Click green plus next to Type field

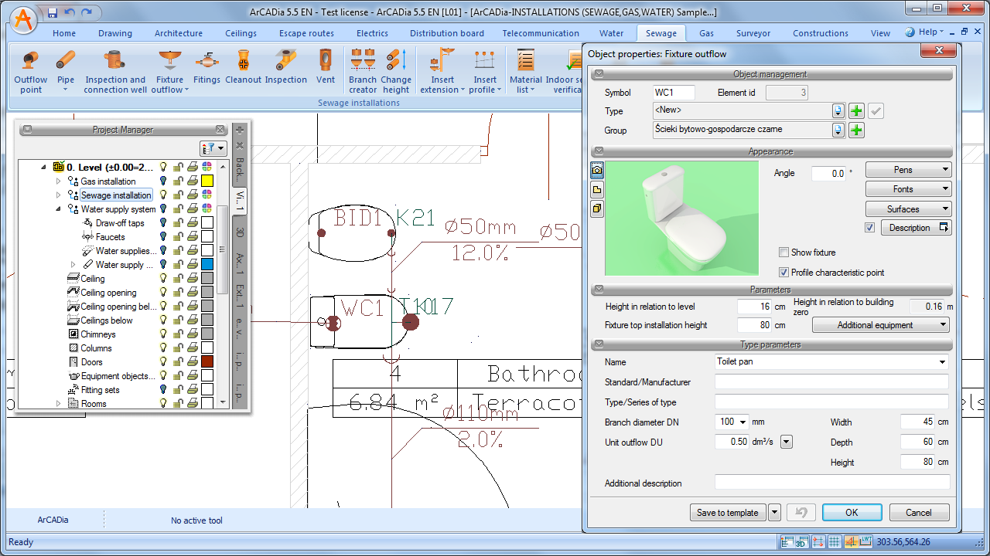(856, 111)
